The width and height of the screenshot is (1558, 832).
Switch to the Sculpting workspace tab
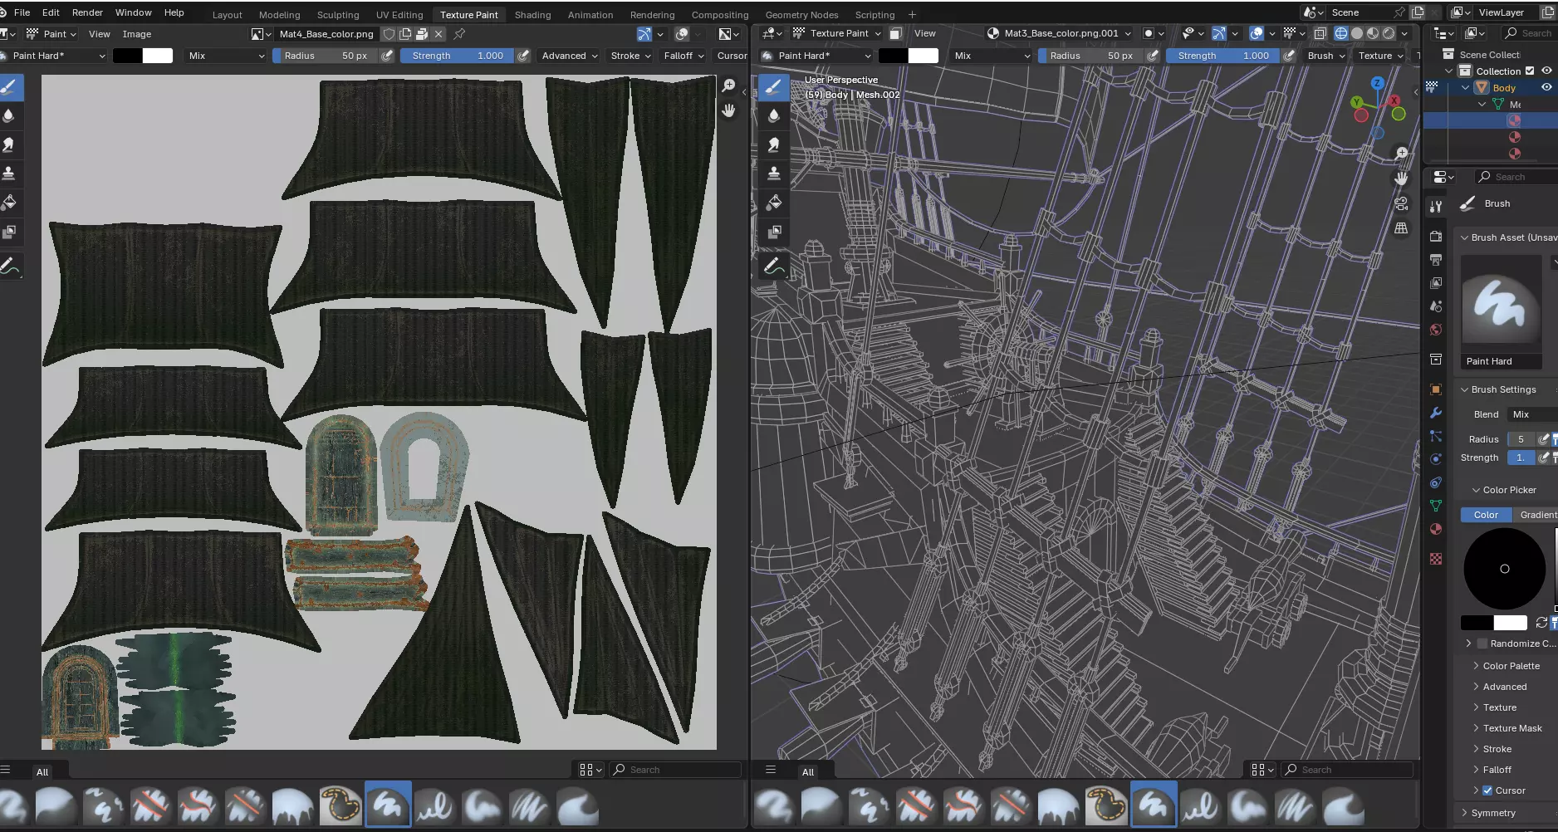tap(338, 15)
